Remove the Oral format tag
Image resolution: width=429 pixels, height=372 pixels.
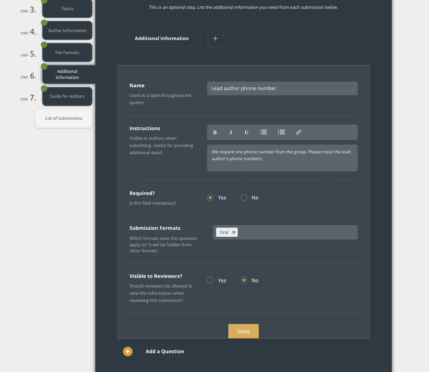click(x=234, y=232)
